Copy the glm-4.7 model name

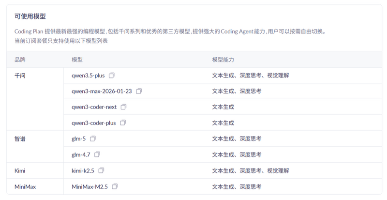tap(97, 154)
